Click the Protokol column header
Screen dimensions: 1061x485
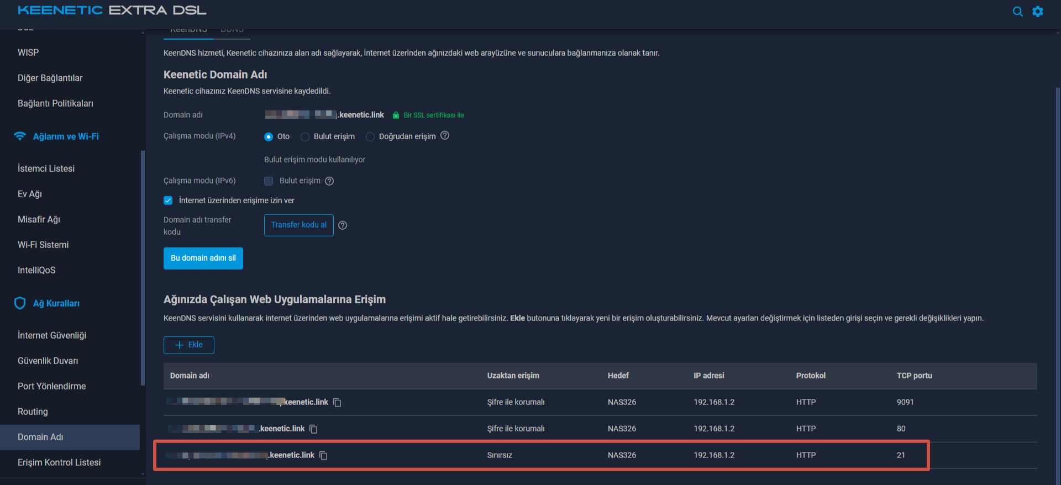811,376
